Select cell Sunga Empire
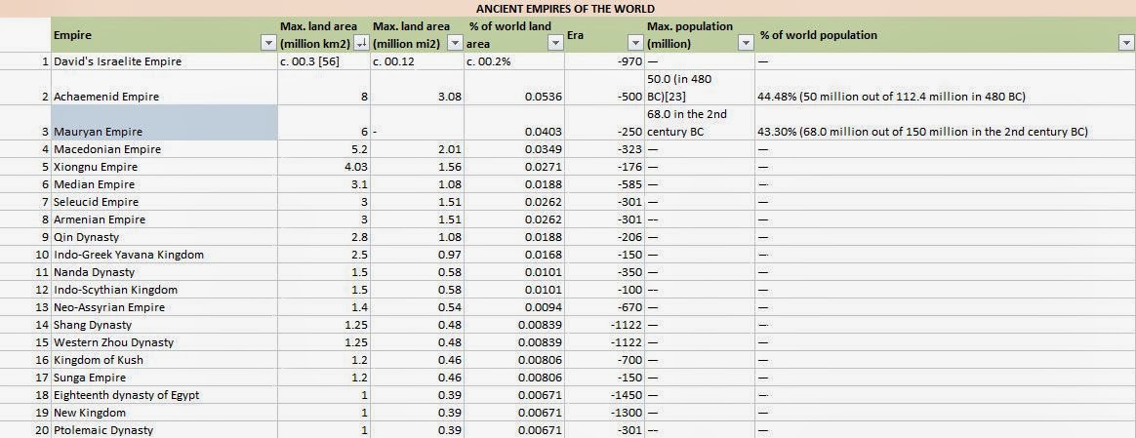 pyautogui.click(x=164, y=378)
